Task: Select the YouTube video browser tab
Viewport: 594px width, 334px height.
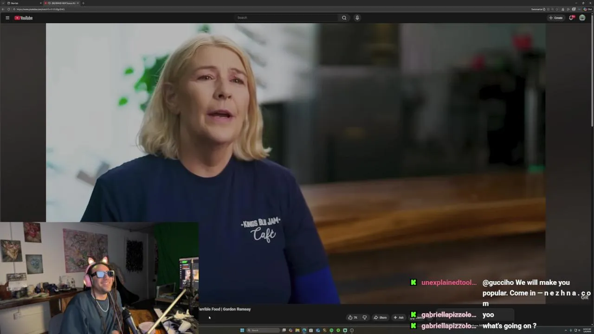Action: tap(63, 3)
